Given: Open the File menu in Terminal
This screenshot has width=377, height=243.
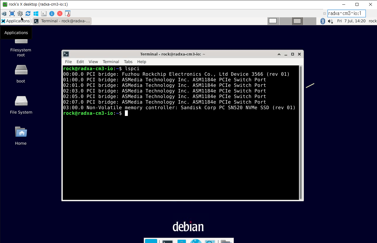Looking at the screenshot, I should pos(68,62).
